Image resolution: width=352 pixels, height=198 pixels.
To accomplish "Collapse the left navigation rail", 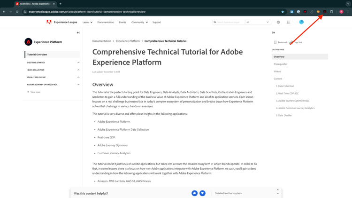I will coord(78,32).
